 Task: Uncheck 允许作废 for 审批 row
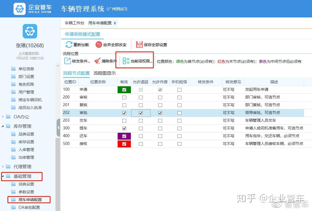tap(160, 113)
